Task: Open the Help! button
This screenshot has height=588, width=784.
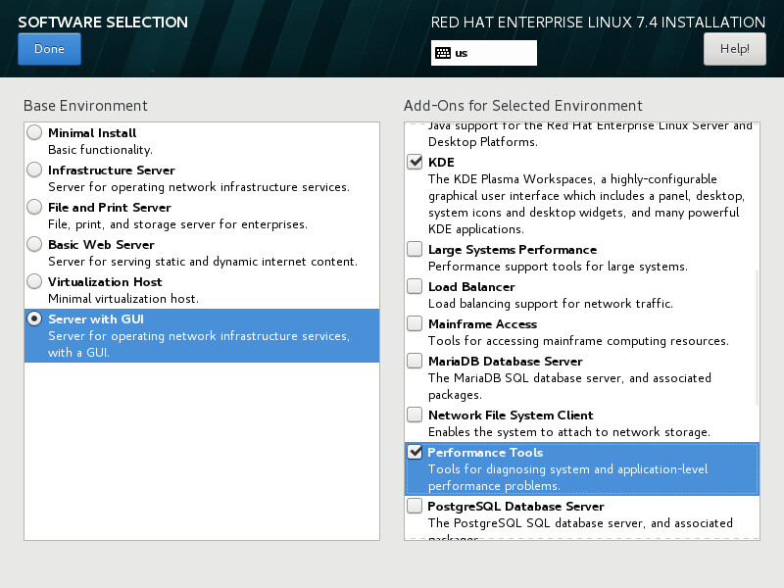Action: coord(734,49)
